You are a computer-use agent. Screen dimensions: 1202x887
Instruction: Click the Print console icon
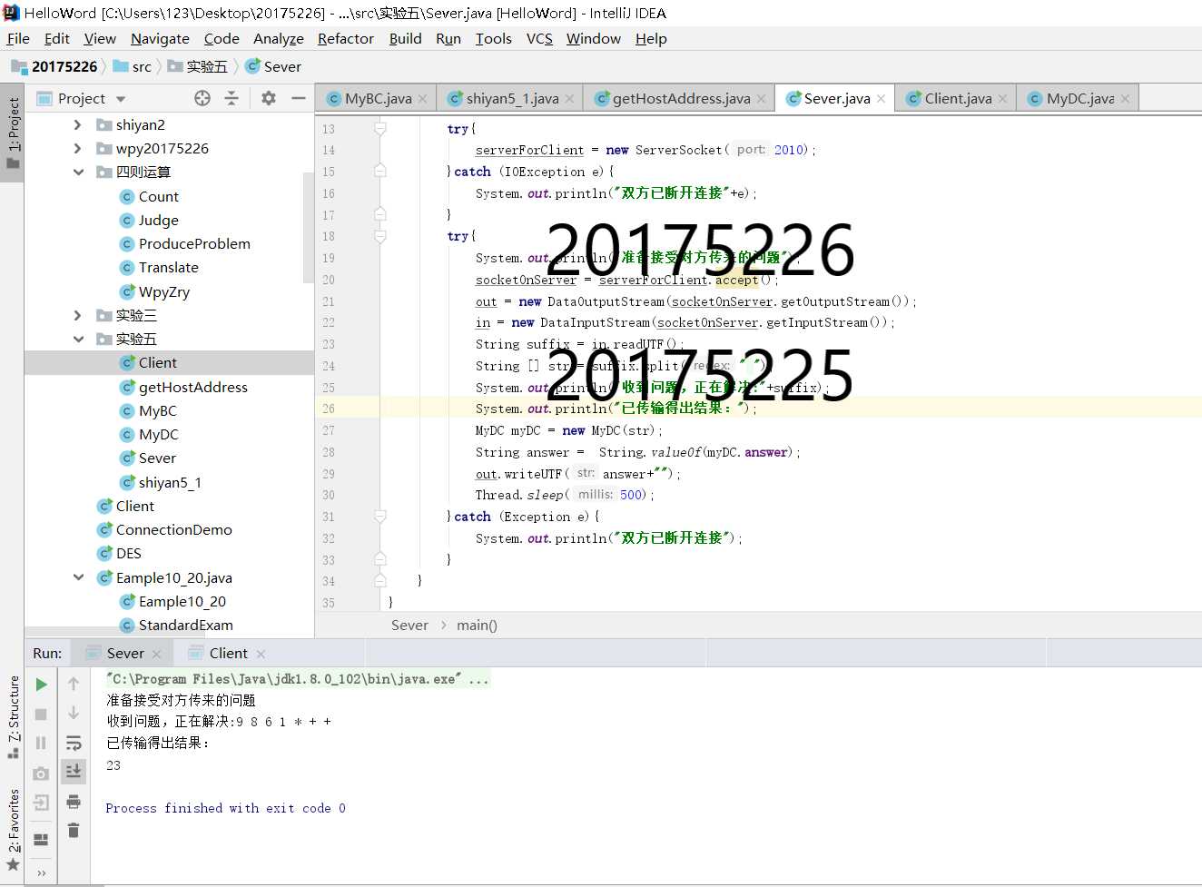(74, 802)
